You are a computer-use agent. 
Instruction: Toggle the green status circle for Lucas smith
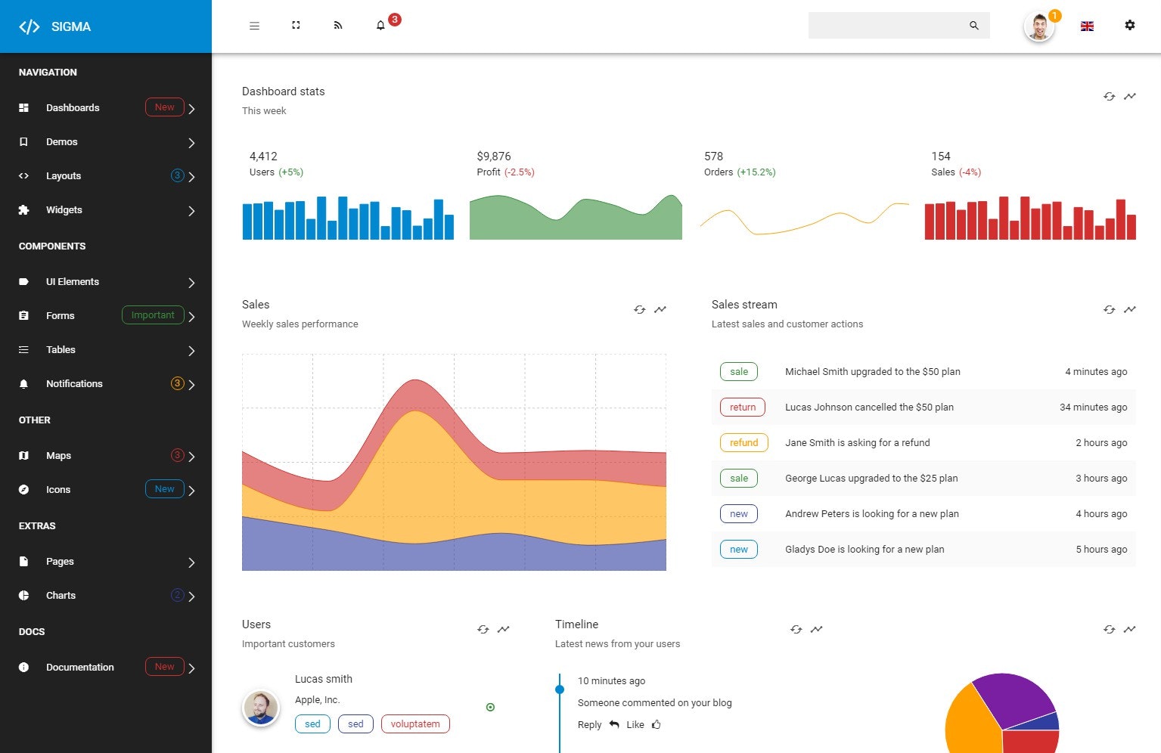point(490,707)
